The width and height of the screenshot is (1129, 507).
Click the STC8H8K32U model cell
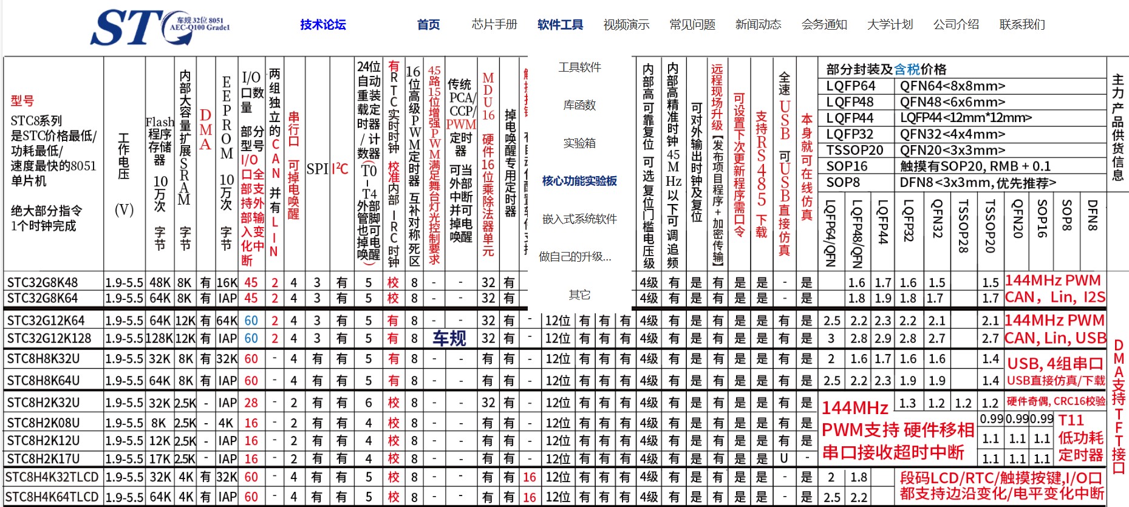point(43,359)
